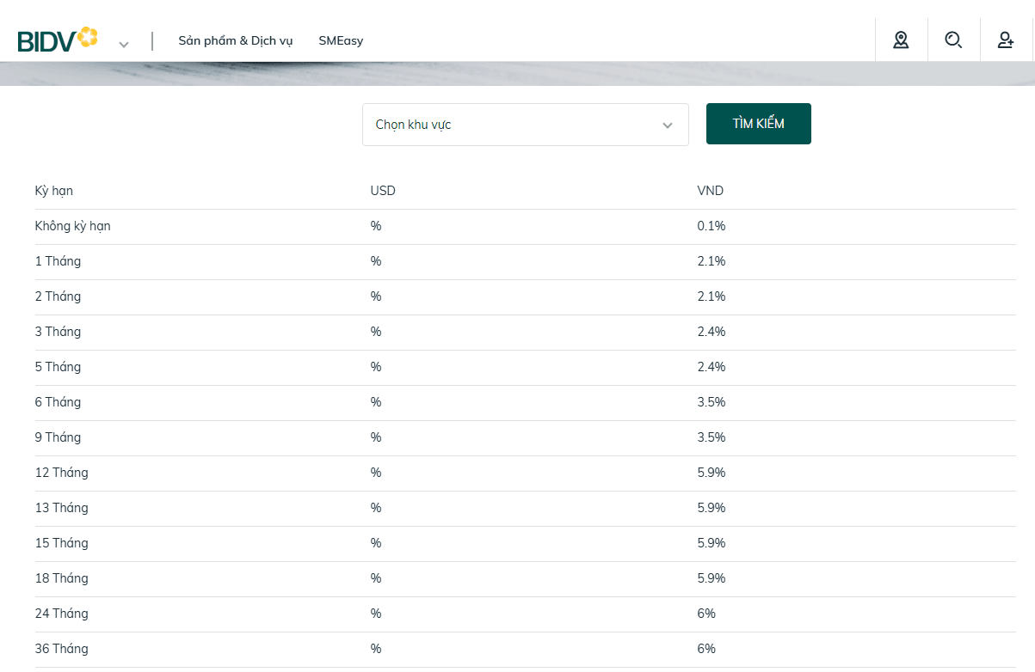Click the arrow in the region selector
The height and width of the screenshot is (672, 1035).
(668, 125)
